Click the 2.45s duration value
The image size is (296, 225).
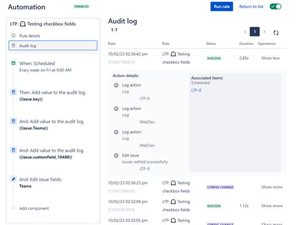pyautogui.click(x=244, y=58)
